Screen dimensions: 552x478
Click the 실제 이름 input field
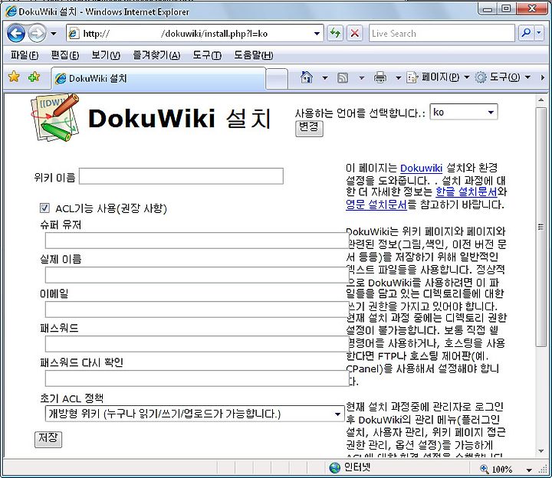(197, 275)
